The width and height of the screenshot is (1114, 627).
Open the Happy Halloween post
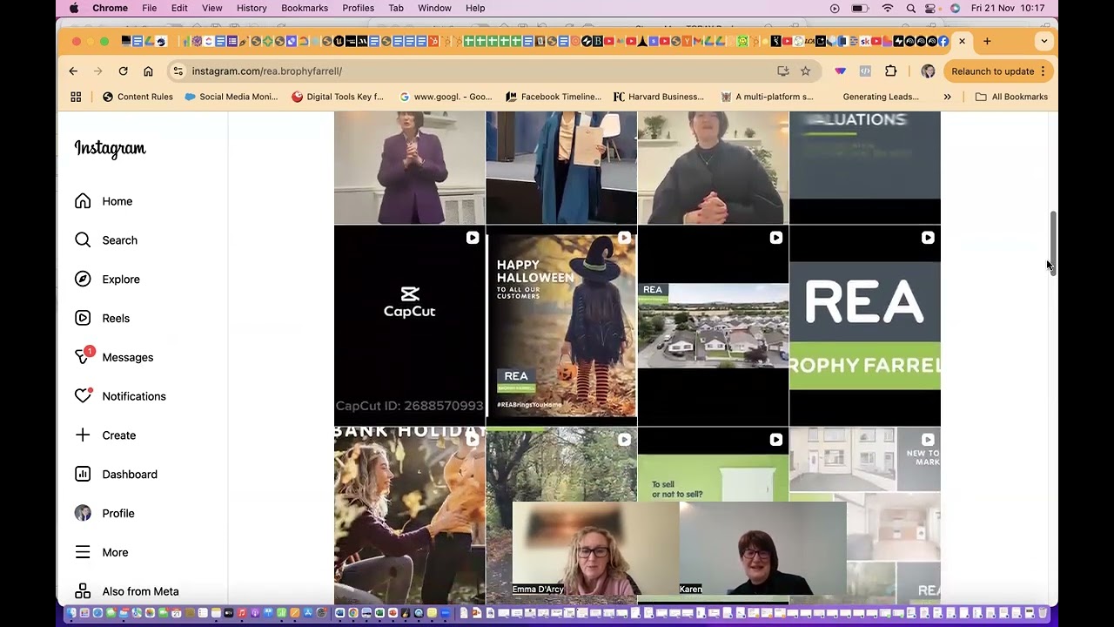click(x=561, y=326)
